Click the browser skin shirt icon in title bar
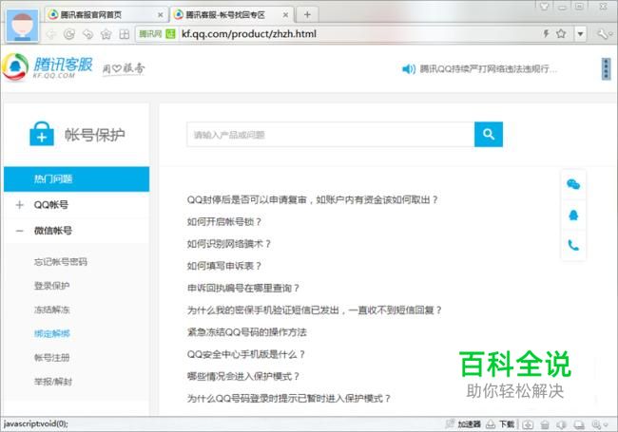This screenshot has width=618, height=432. tap(544, 7)
